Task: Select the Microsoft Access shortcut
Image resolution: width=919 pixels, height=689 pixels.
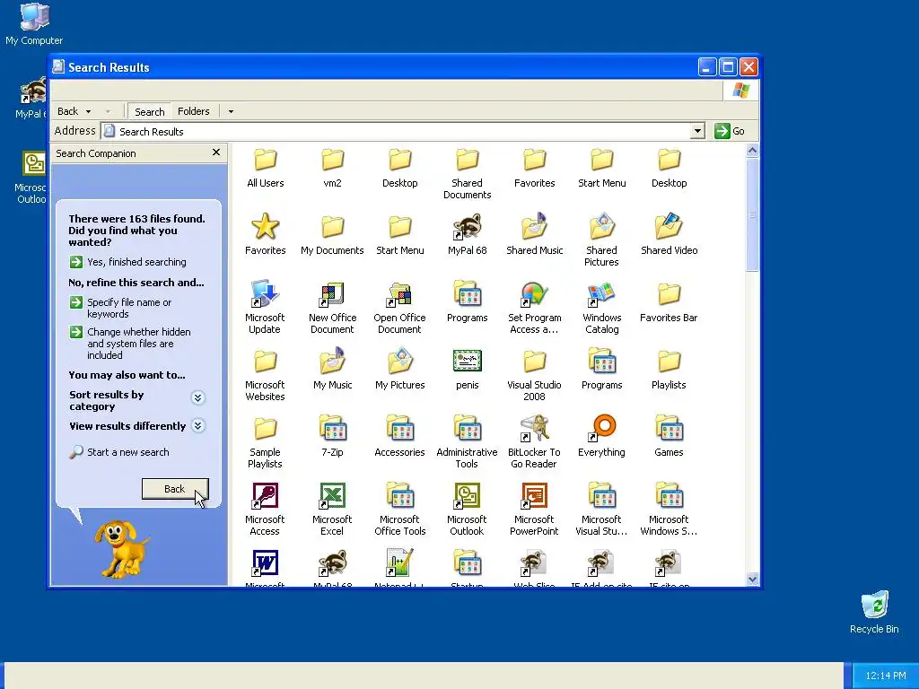Action: 265,510
